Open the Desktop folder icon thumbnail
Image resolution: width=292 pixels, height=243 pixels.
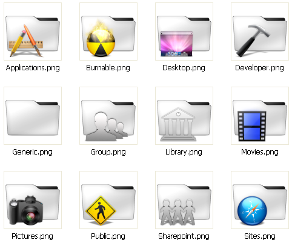(x=184, y=32)
